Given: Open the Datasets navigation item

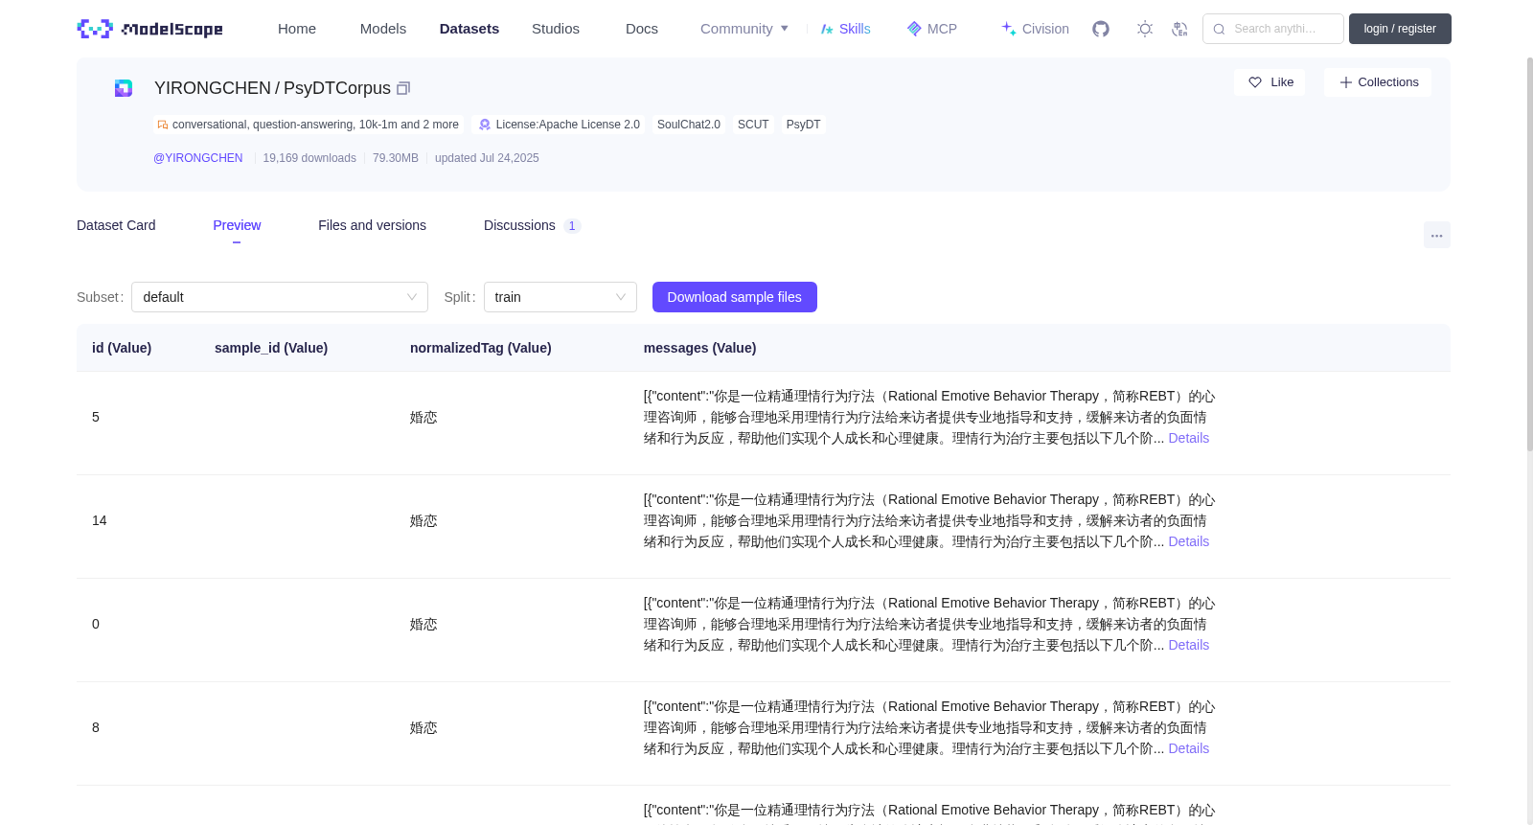Looking at the screenshot, I should tap(469, 29).
